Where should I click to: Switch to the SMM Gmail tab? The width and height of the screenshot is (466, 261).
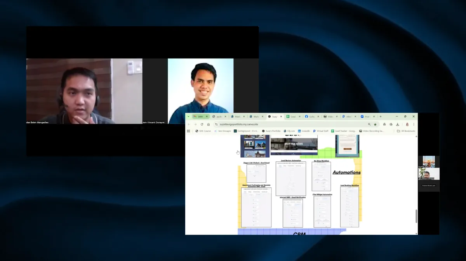(x=200, y=116)
